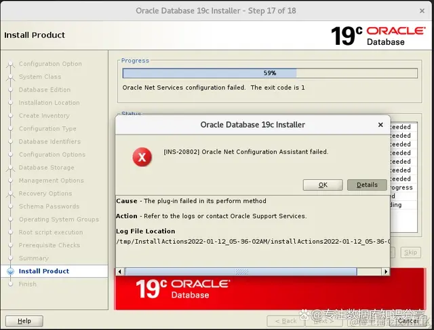Select Database Storage step

[x=47, y=168]
